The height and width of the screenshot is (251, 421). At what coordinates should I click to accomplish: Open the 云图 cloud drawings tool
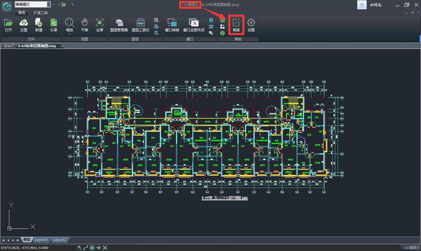pyautogui.click(x=24, y=25)
